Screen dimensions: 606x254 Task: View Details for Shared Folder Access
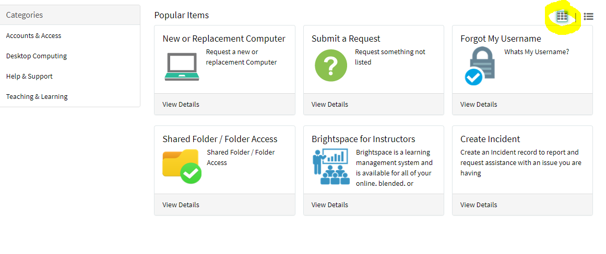point(181,205)
